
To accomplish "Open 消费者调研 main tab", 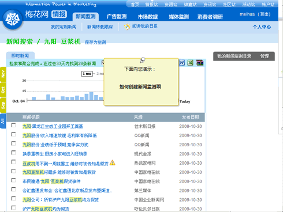I will coord(210,17).
